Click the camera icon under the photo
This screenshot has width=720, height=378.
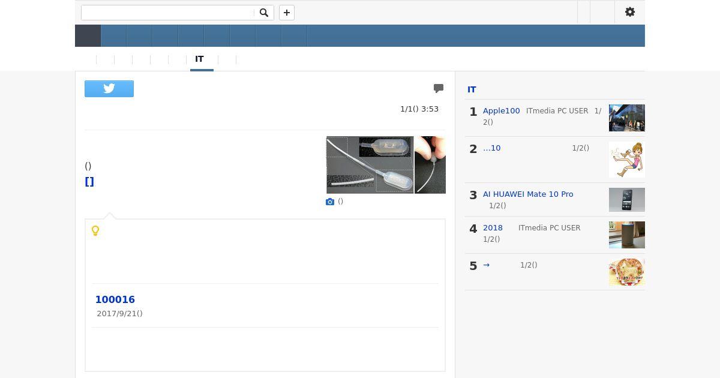[x=330, y=202]
